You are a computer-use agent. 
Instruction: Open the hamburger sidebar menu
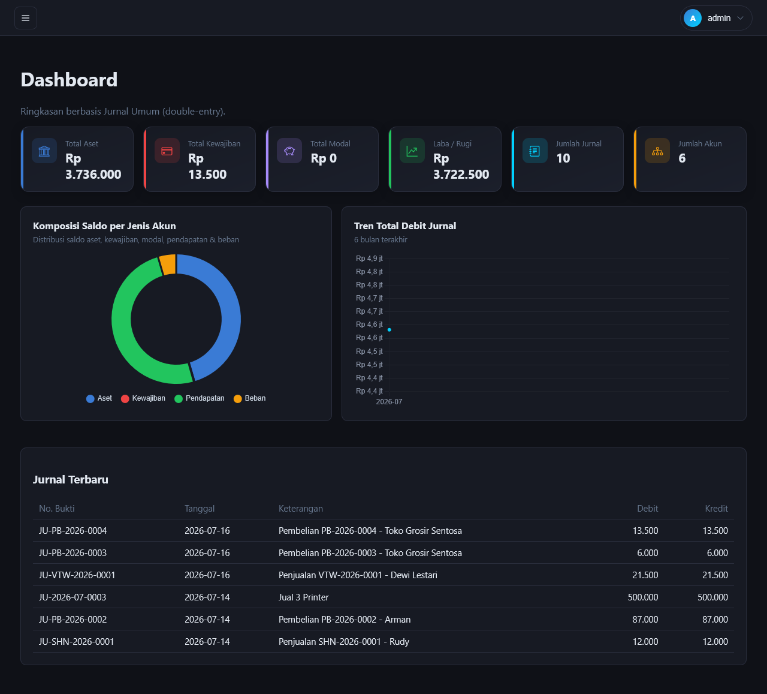(x=26, y=18)
